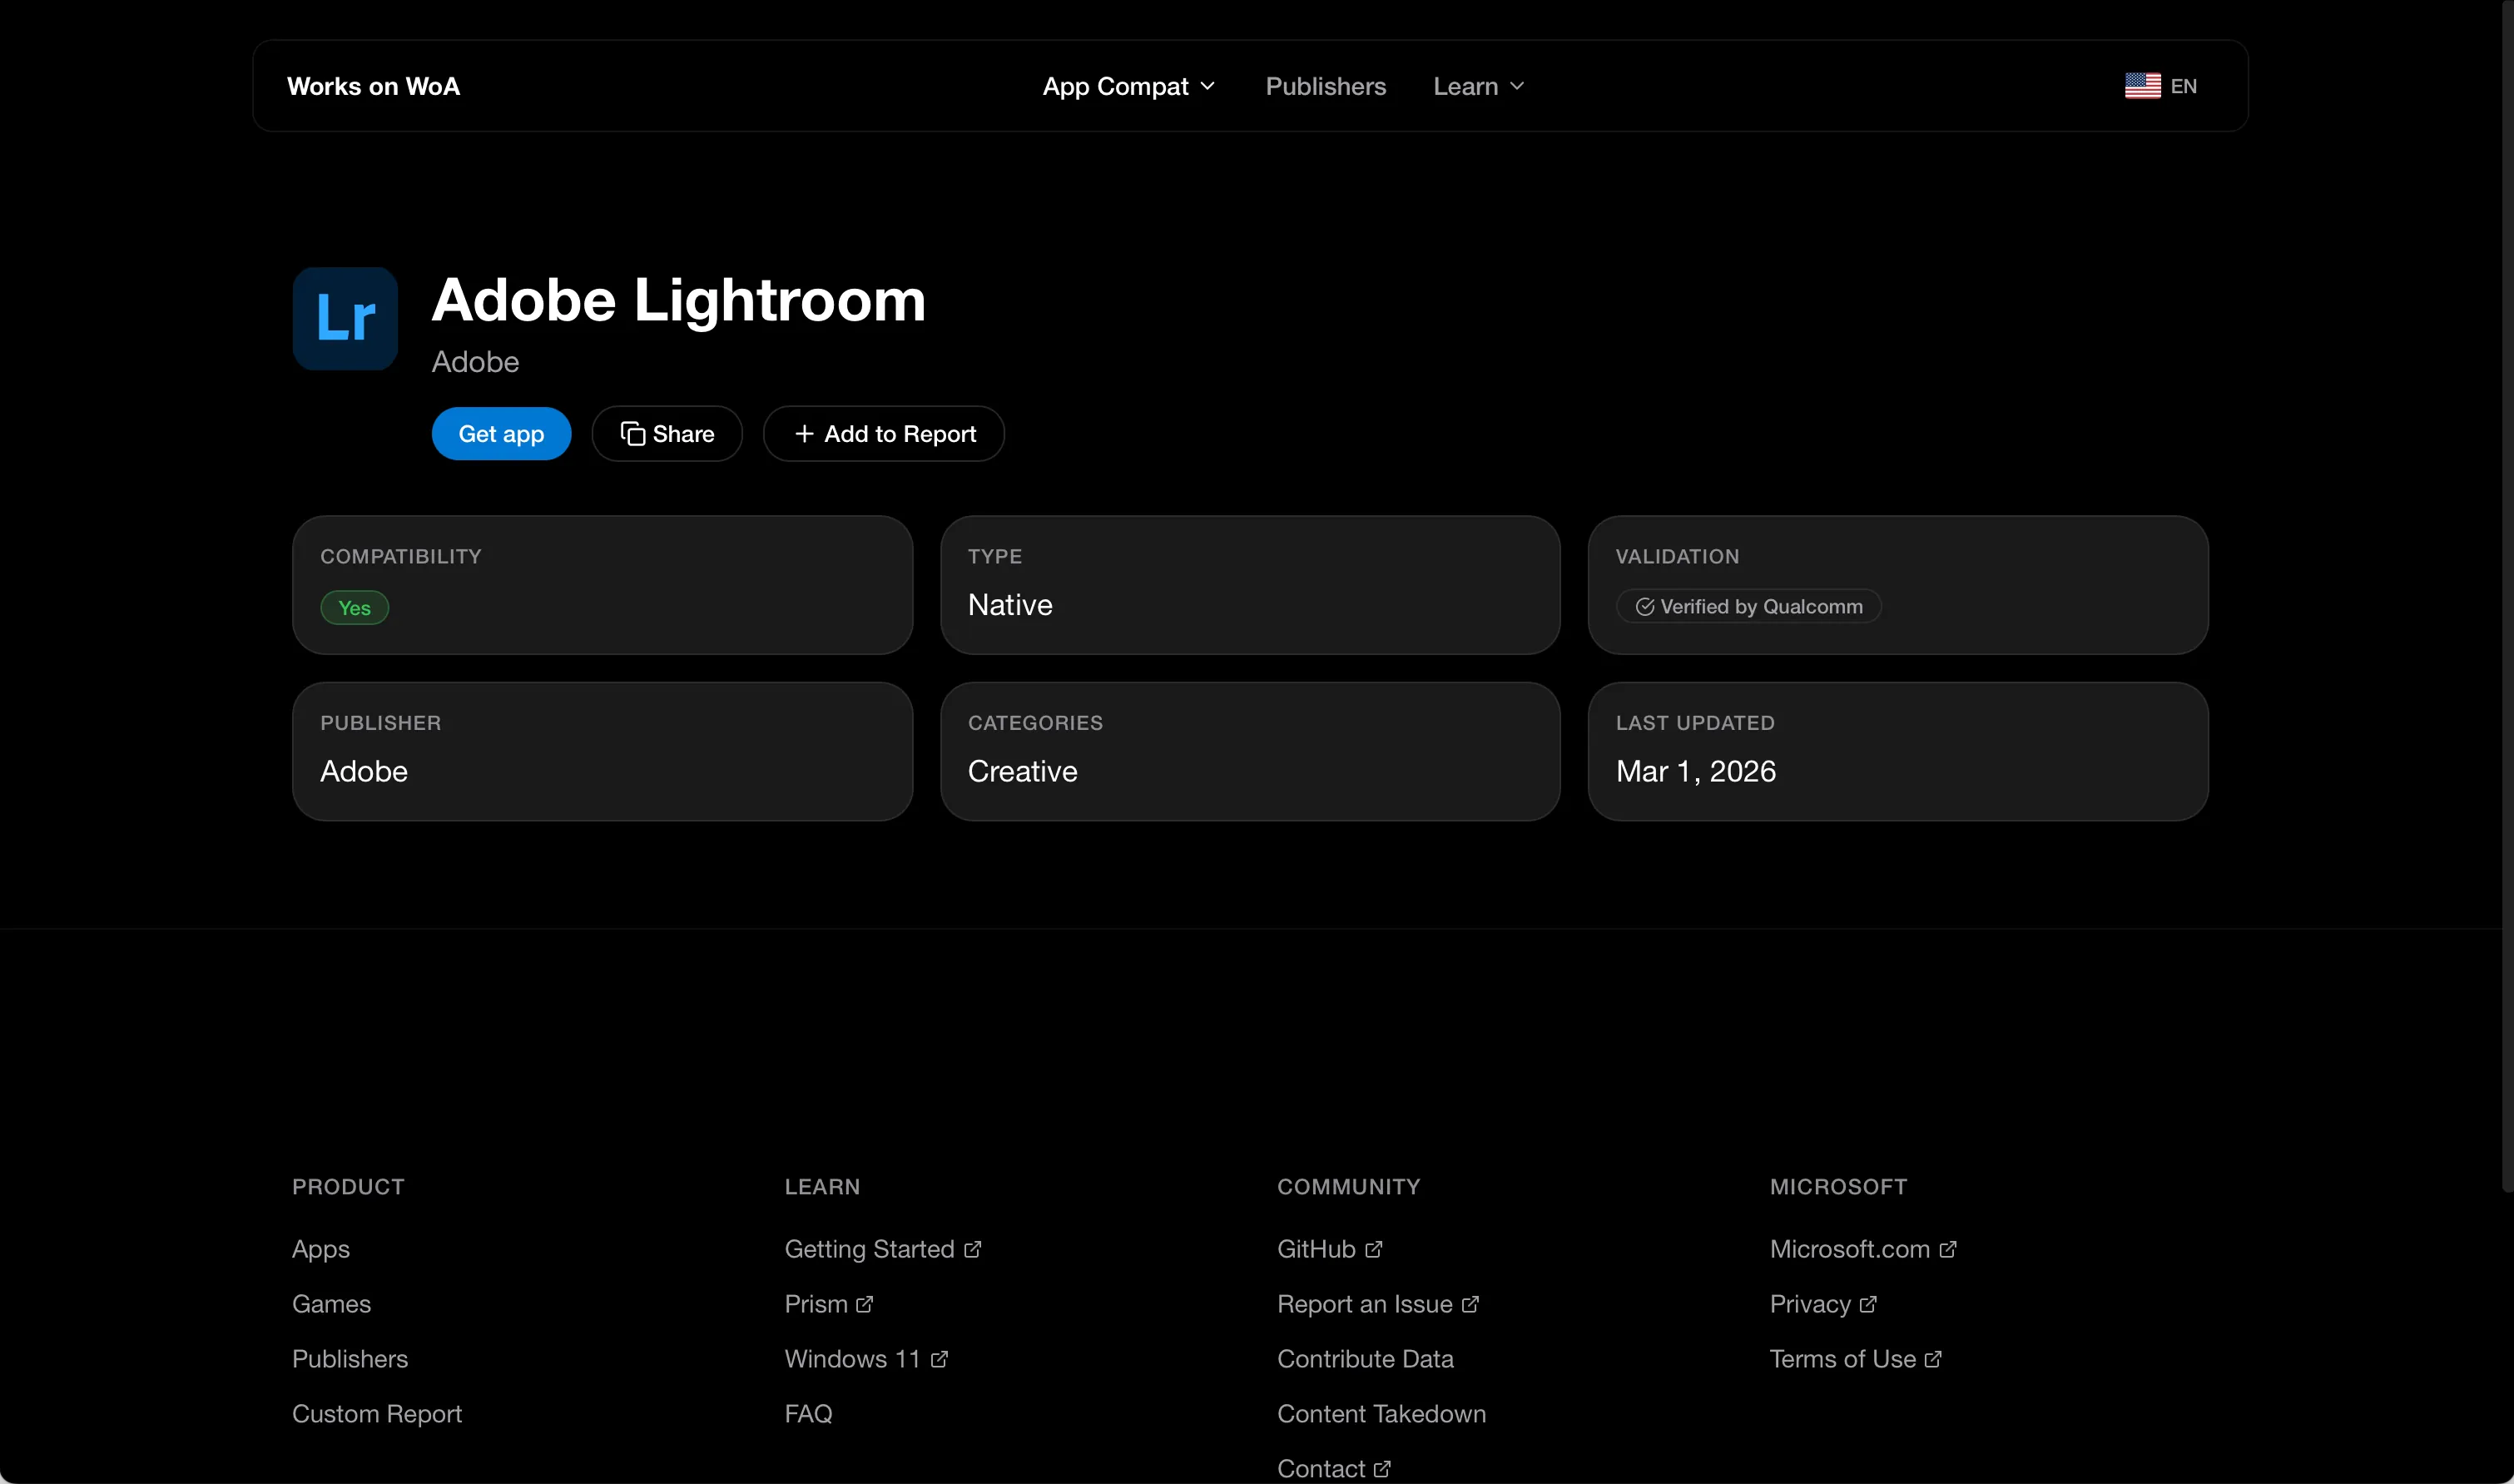Click external link icon beside Contact
The image size is (2514, 1484).
tap(1381, 1469)
